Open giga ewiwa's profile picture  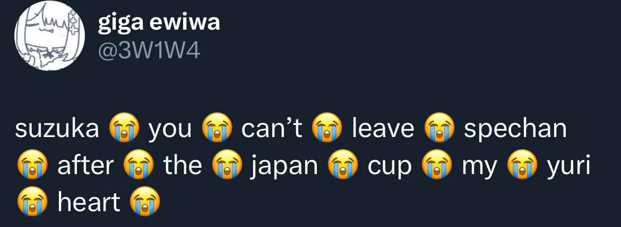click(x=49, y=35)
